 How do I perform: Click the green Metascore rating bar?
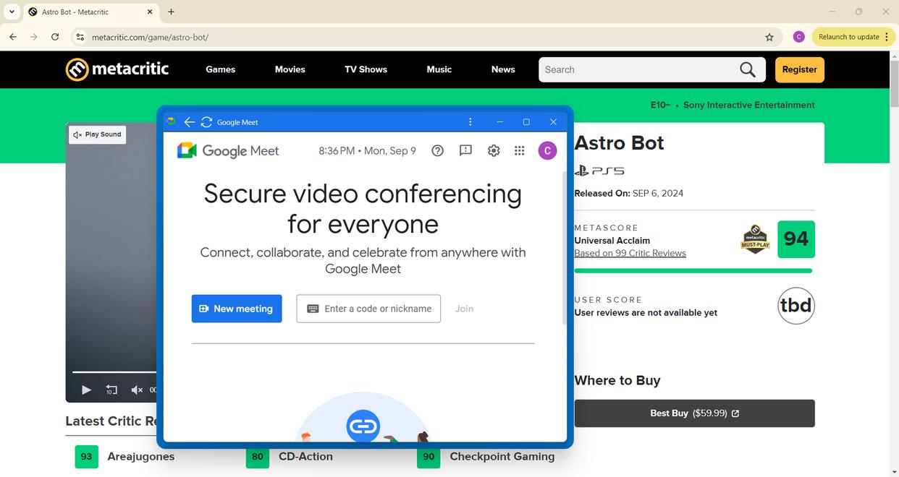693,271
